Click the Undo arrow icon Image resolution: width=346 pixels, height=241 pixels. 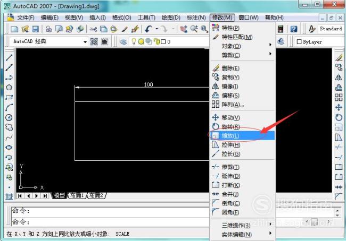pos(149,29)
